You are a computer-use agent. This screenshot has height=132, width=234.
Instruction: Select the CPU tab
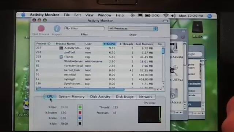coord(50,96)
